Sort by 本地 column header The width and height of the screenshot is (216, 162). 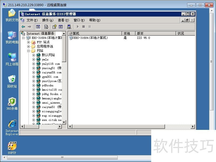click(129, 33)
